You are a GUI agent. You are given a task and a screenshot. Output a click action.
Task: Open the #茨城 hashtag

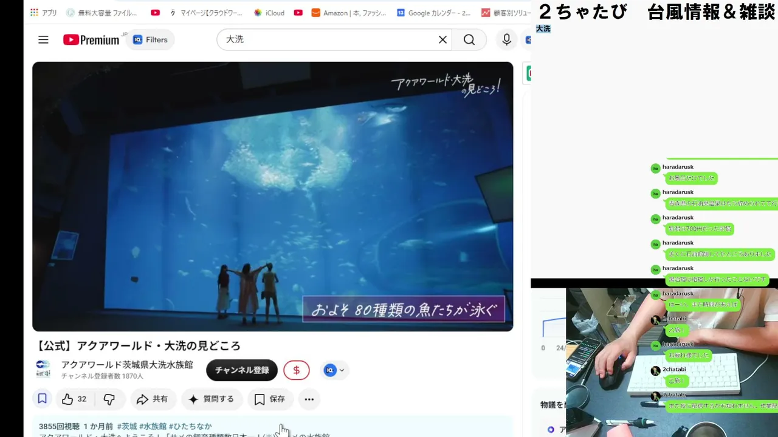[127, 426]
